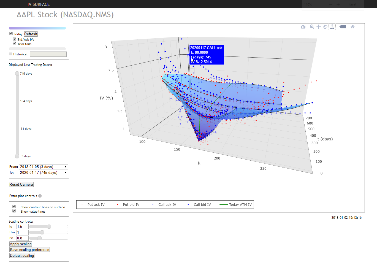Click reset camera to last save icon

(x=342, y=27)
